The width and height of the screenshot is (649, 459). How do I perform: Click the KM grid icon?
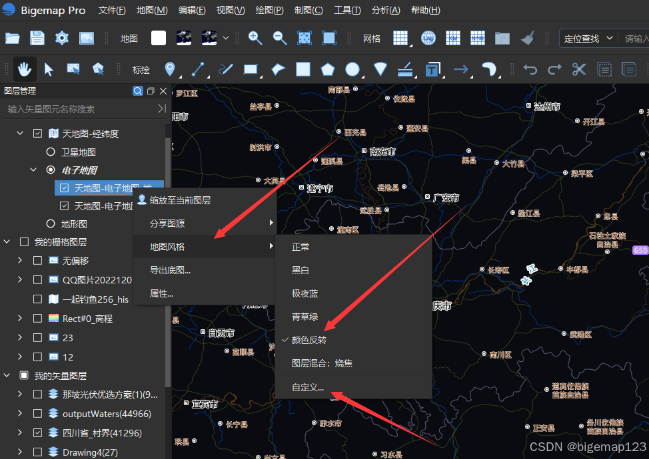pos(453,38)
